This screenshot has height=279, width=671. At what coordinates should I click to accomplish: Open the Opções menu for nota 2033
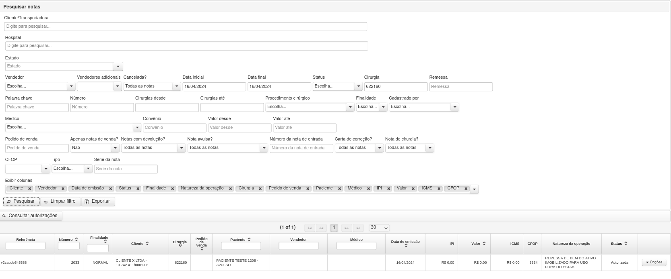[x=654, y=263]
